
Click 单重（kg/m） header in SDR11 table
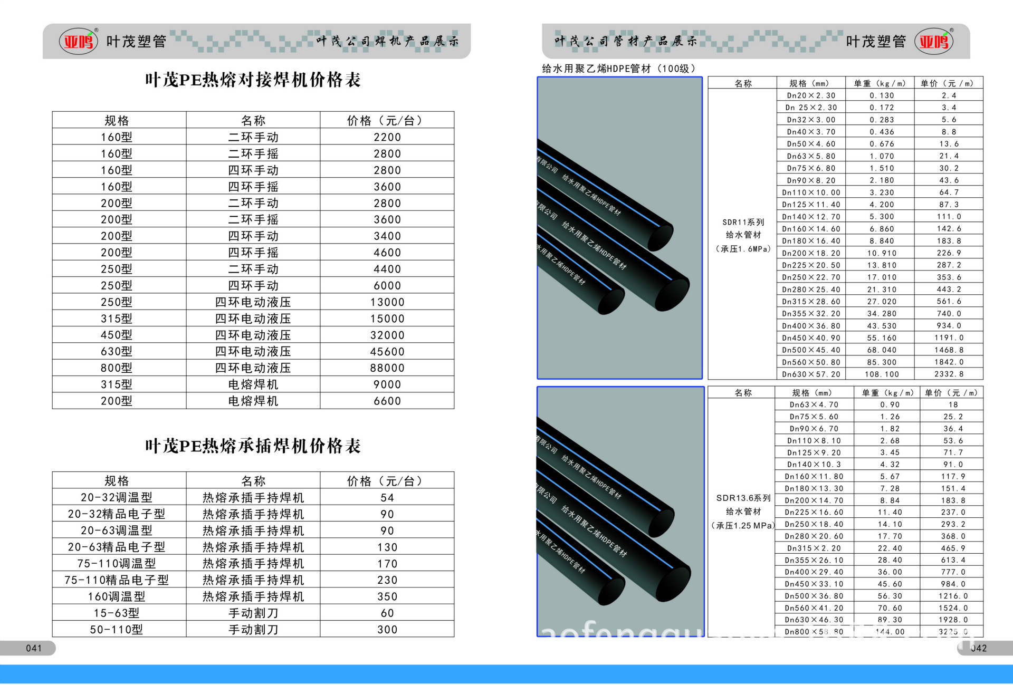tap(881, 83)
